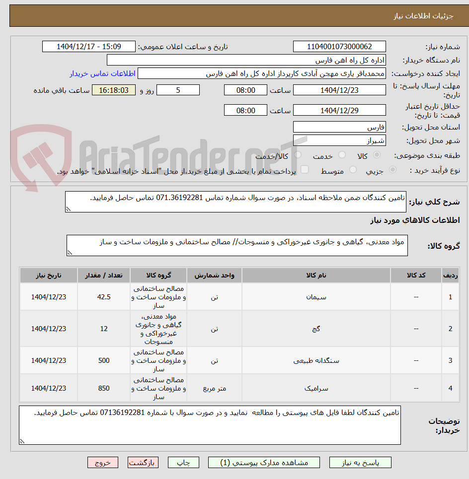Click quantity 850 in the سرامیک row
The image size is (469, 479).
click(104, 388)
